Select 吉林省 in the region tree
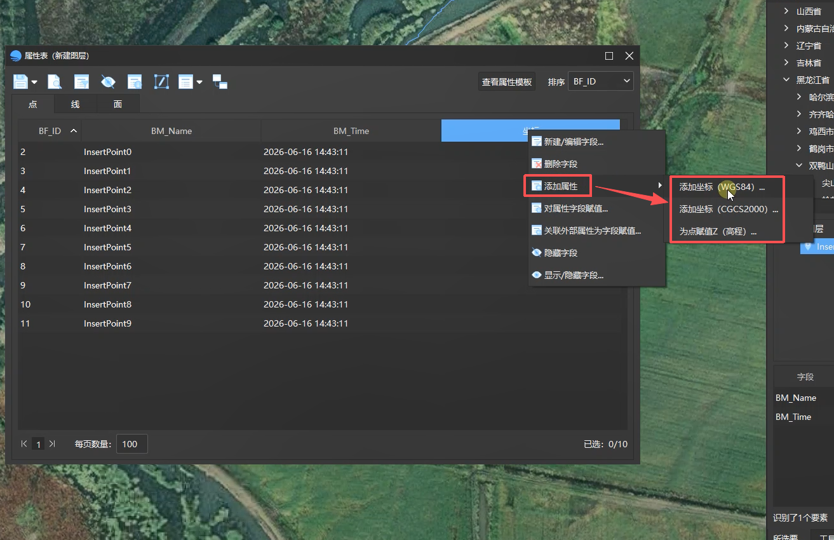 tap(809, 63)
